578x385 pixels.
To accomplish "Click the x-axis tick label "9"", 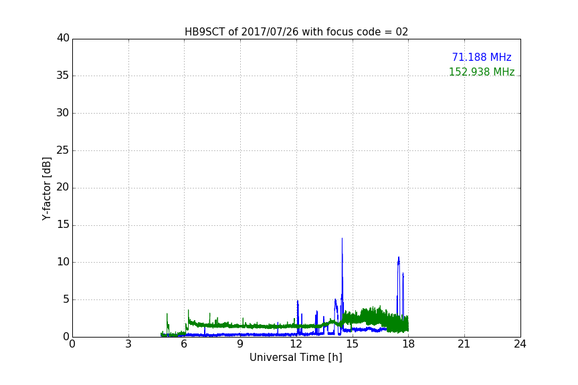I will coord(240,344).
